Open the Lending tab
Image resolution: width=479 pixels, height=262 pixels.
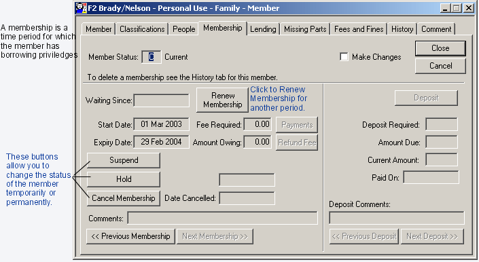coord(263,29)
